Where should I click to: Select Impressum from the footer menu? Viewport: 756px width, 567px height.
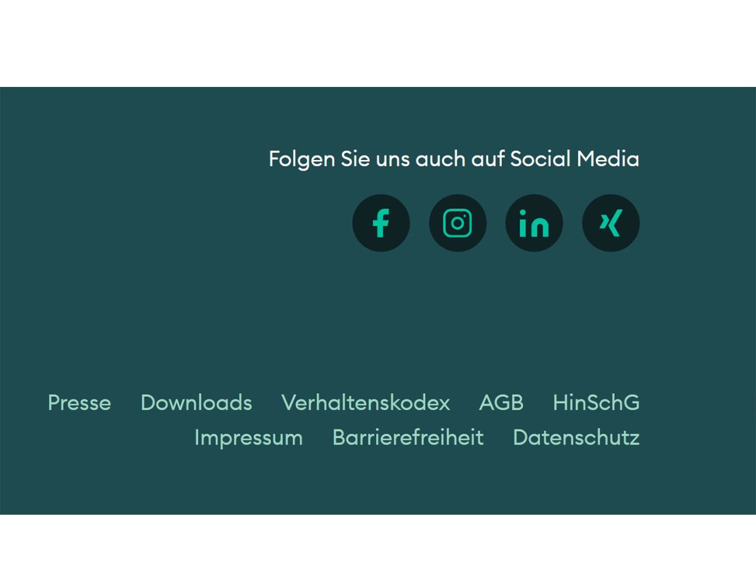(x=249, y=437)
